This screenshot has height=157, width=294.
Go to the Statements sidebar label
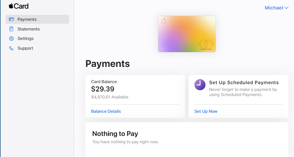coord(29,29)
